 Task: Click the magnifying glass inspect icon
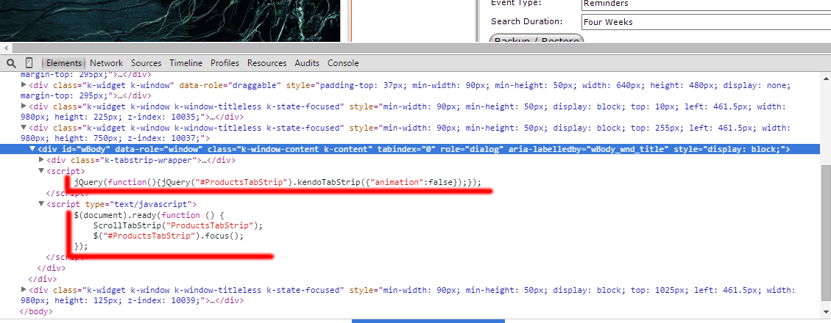[10, 63]
